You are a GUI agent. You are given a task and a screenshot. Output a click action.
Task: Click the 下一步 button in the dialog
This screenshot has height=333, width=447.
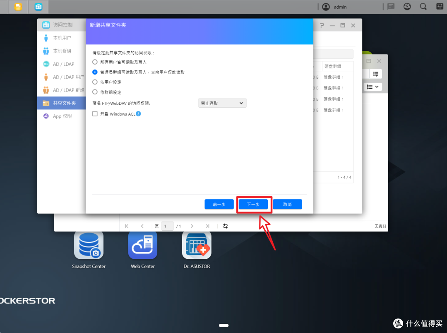pyautogui.click(x=254, y=204)
